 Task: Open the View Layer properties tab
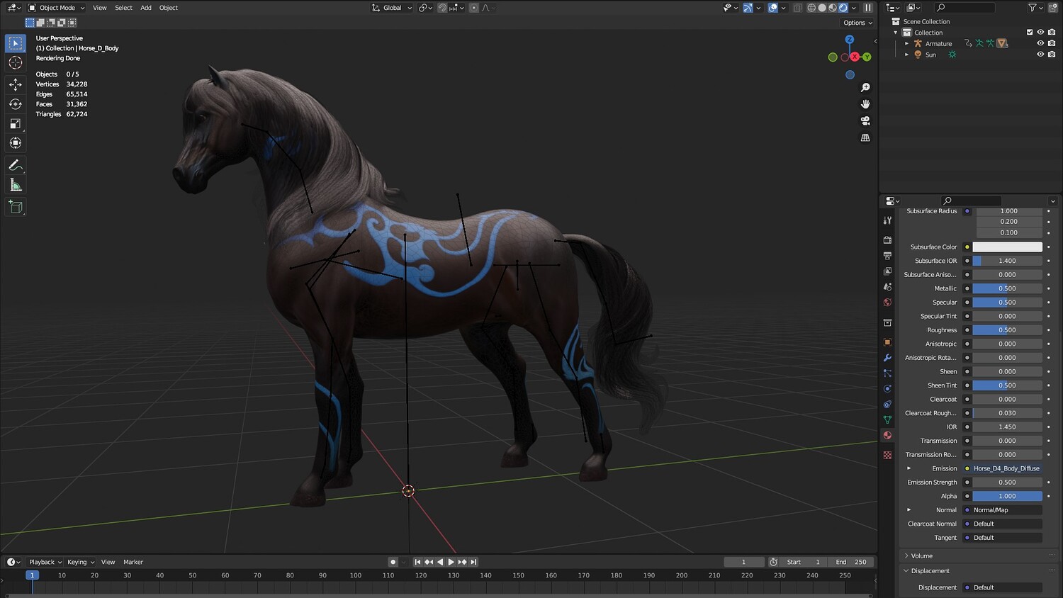coord(887,271)
